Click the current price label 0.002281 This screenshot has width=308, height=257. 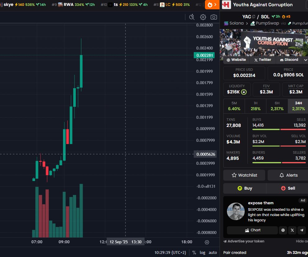coord(204,55)
